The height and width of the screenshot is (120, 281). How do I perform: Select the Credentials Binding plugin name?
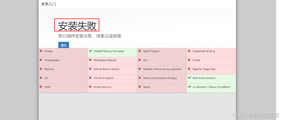[x=204, y=51]
